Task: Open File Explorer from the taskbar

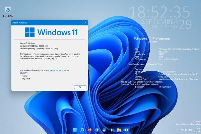Action: coord(119,130)
